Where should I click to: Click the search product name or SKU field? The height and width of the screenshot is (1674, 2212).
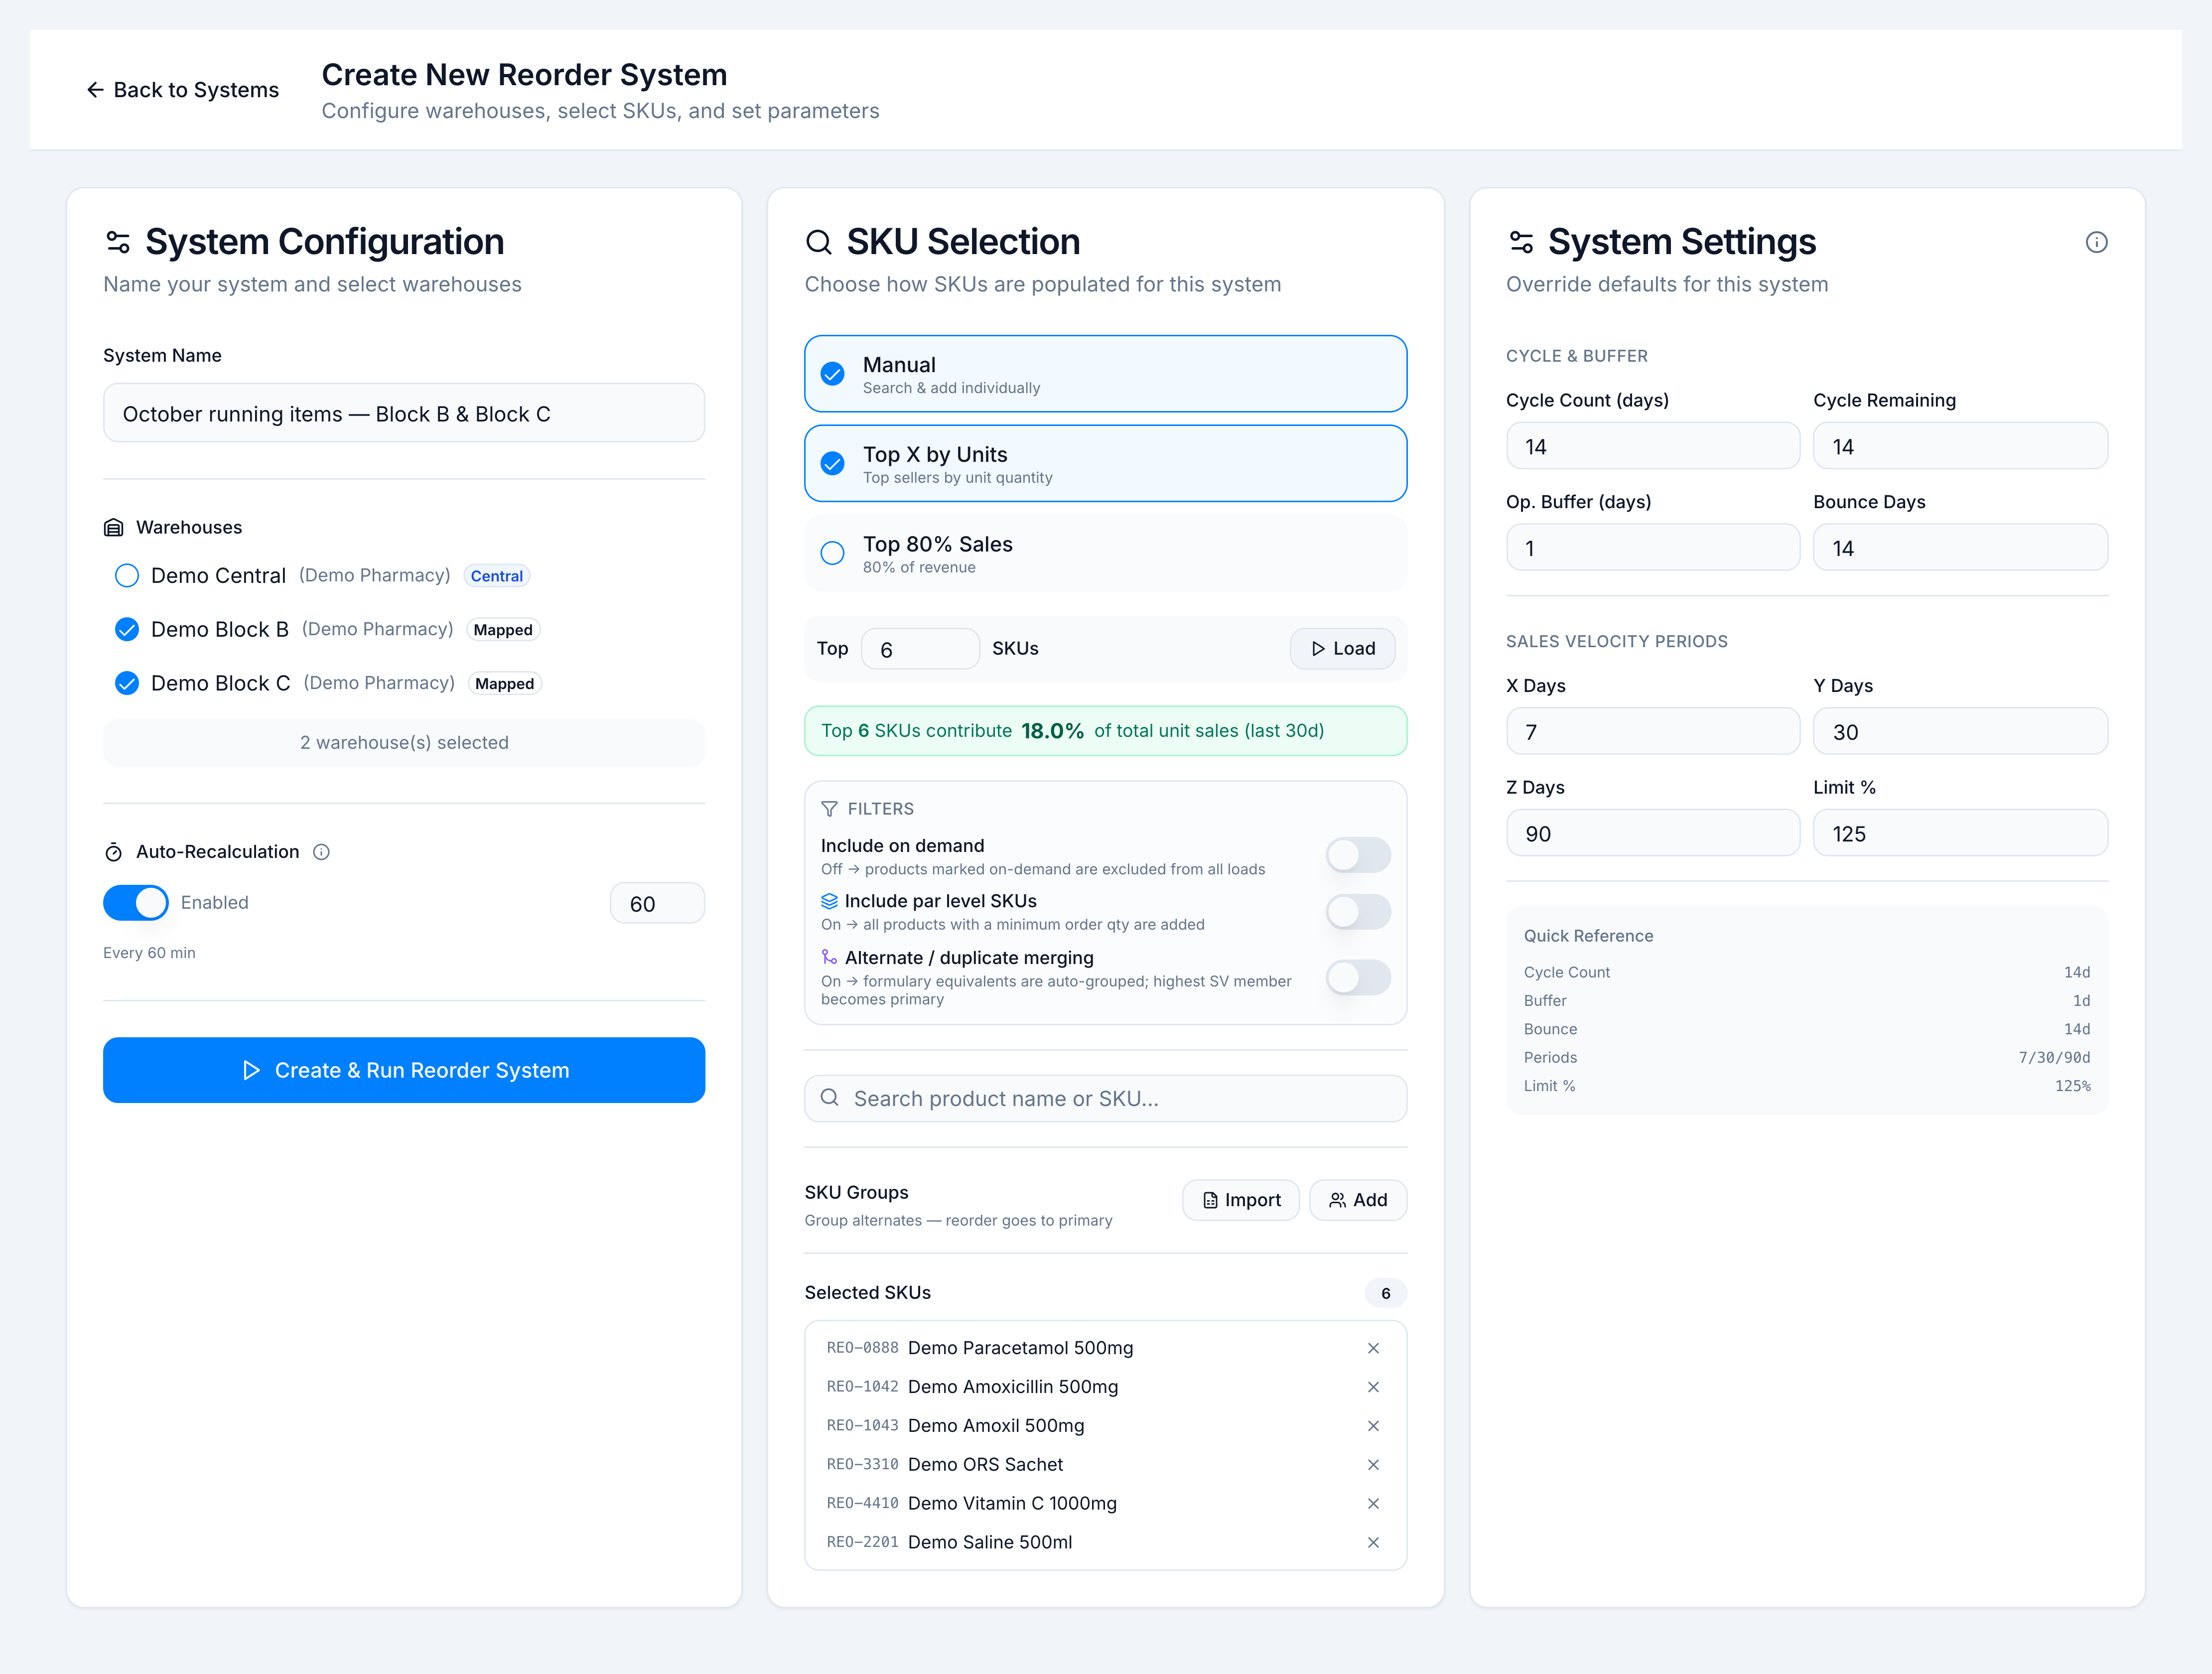click(1105, 1099)
